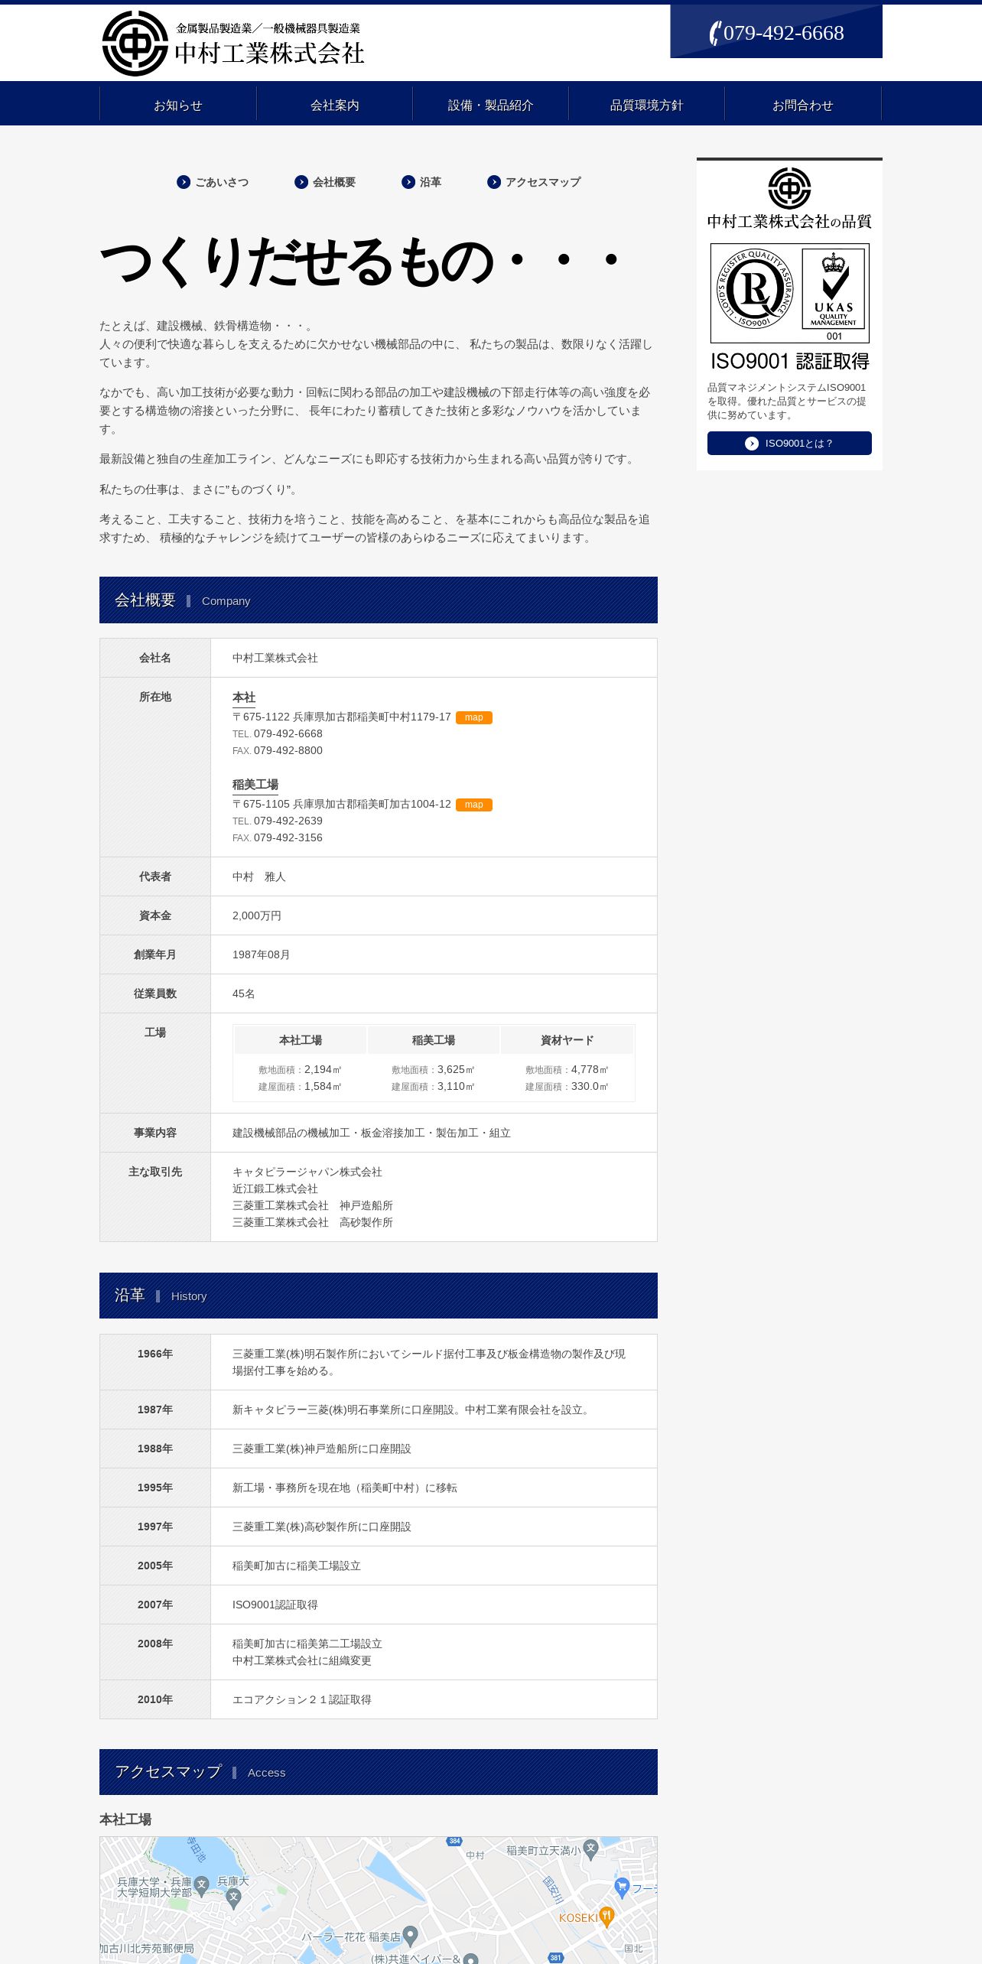Screen dimensions: 982x1964
Task: Click the arrow icon next to 会社概要 anchor
Action: click(301, 182)
